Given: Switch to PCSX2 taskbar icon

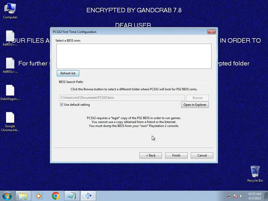Looking at the screenshot, I should [x=88, y=196].
